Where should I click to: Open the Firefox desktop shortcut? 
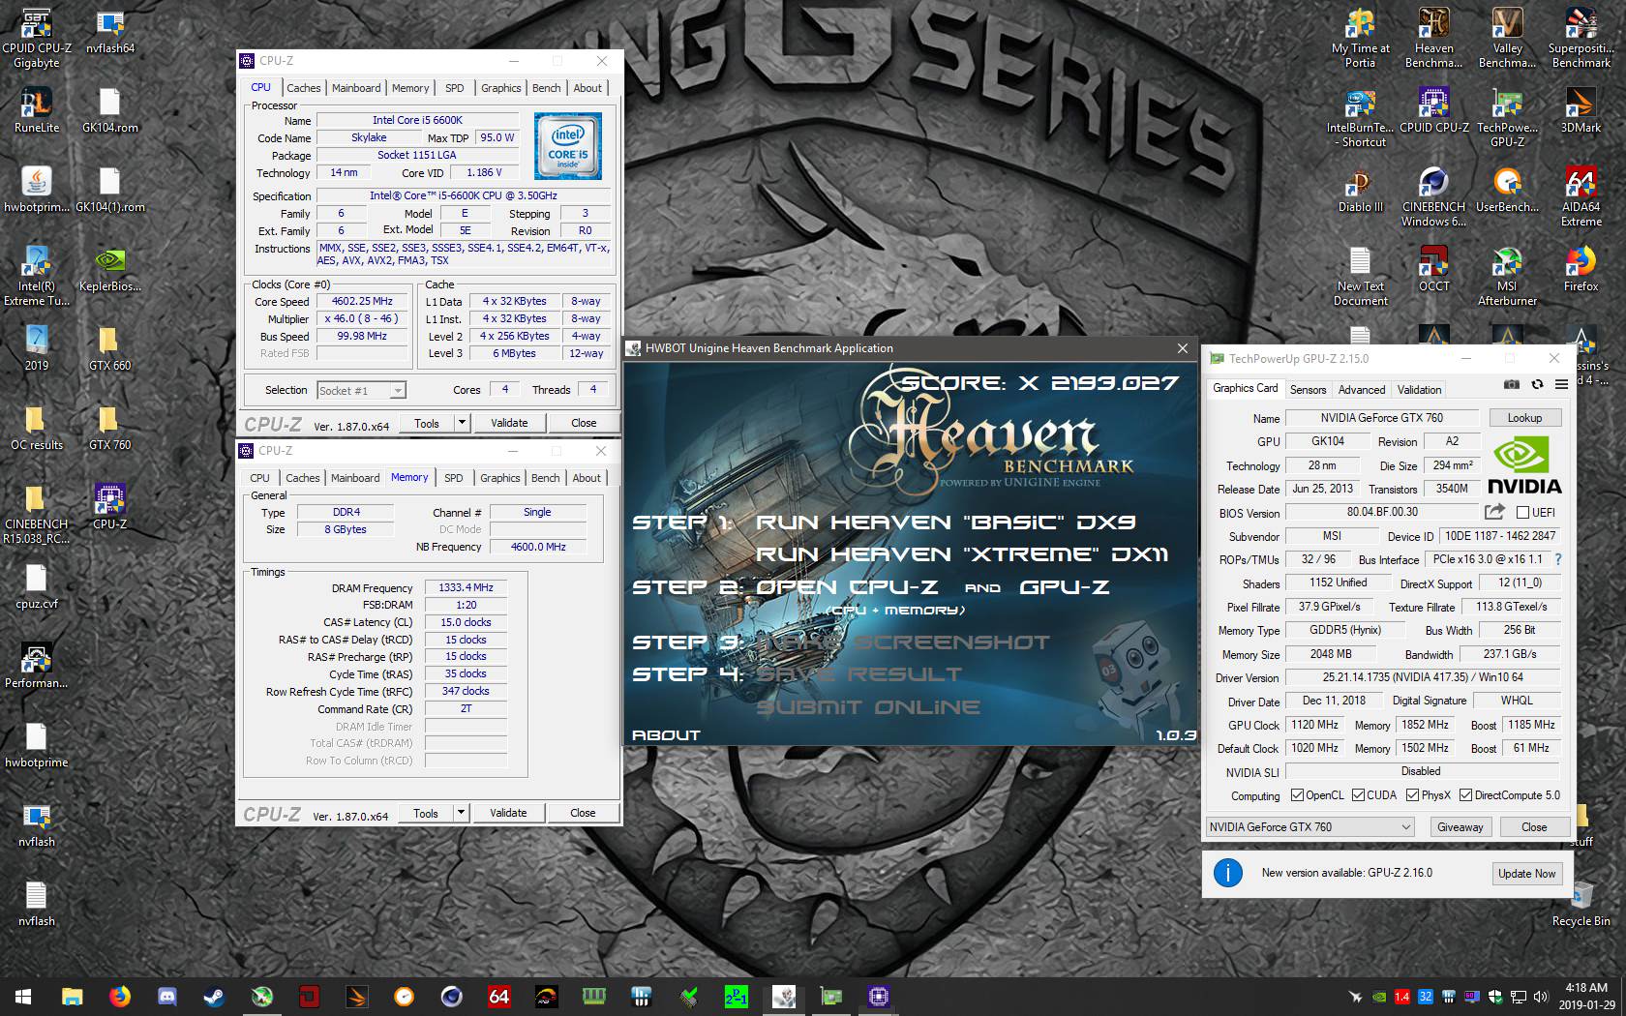[1581, 269]
